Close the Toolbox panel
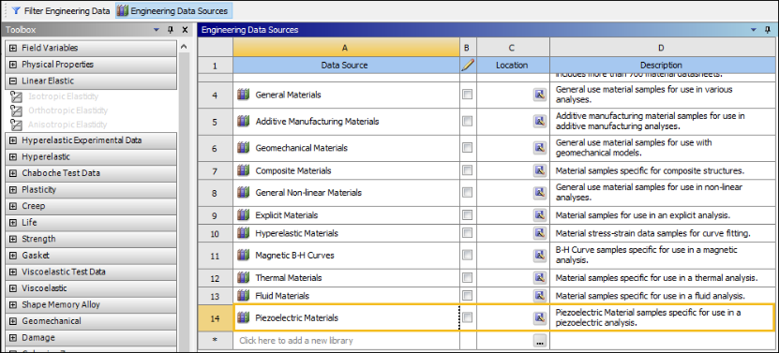 [x=185, y=30]
